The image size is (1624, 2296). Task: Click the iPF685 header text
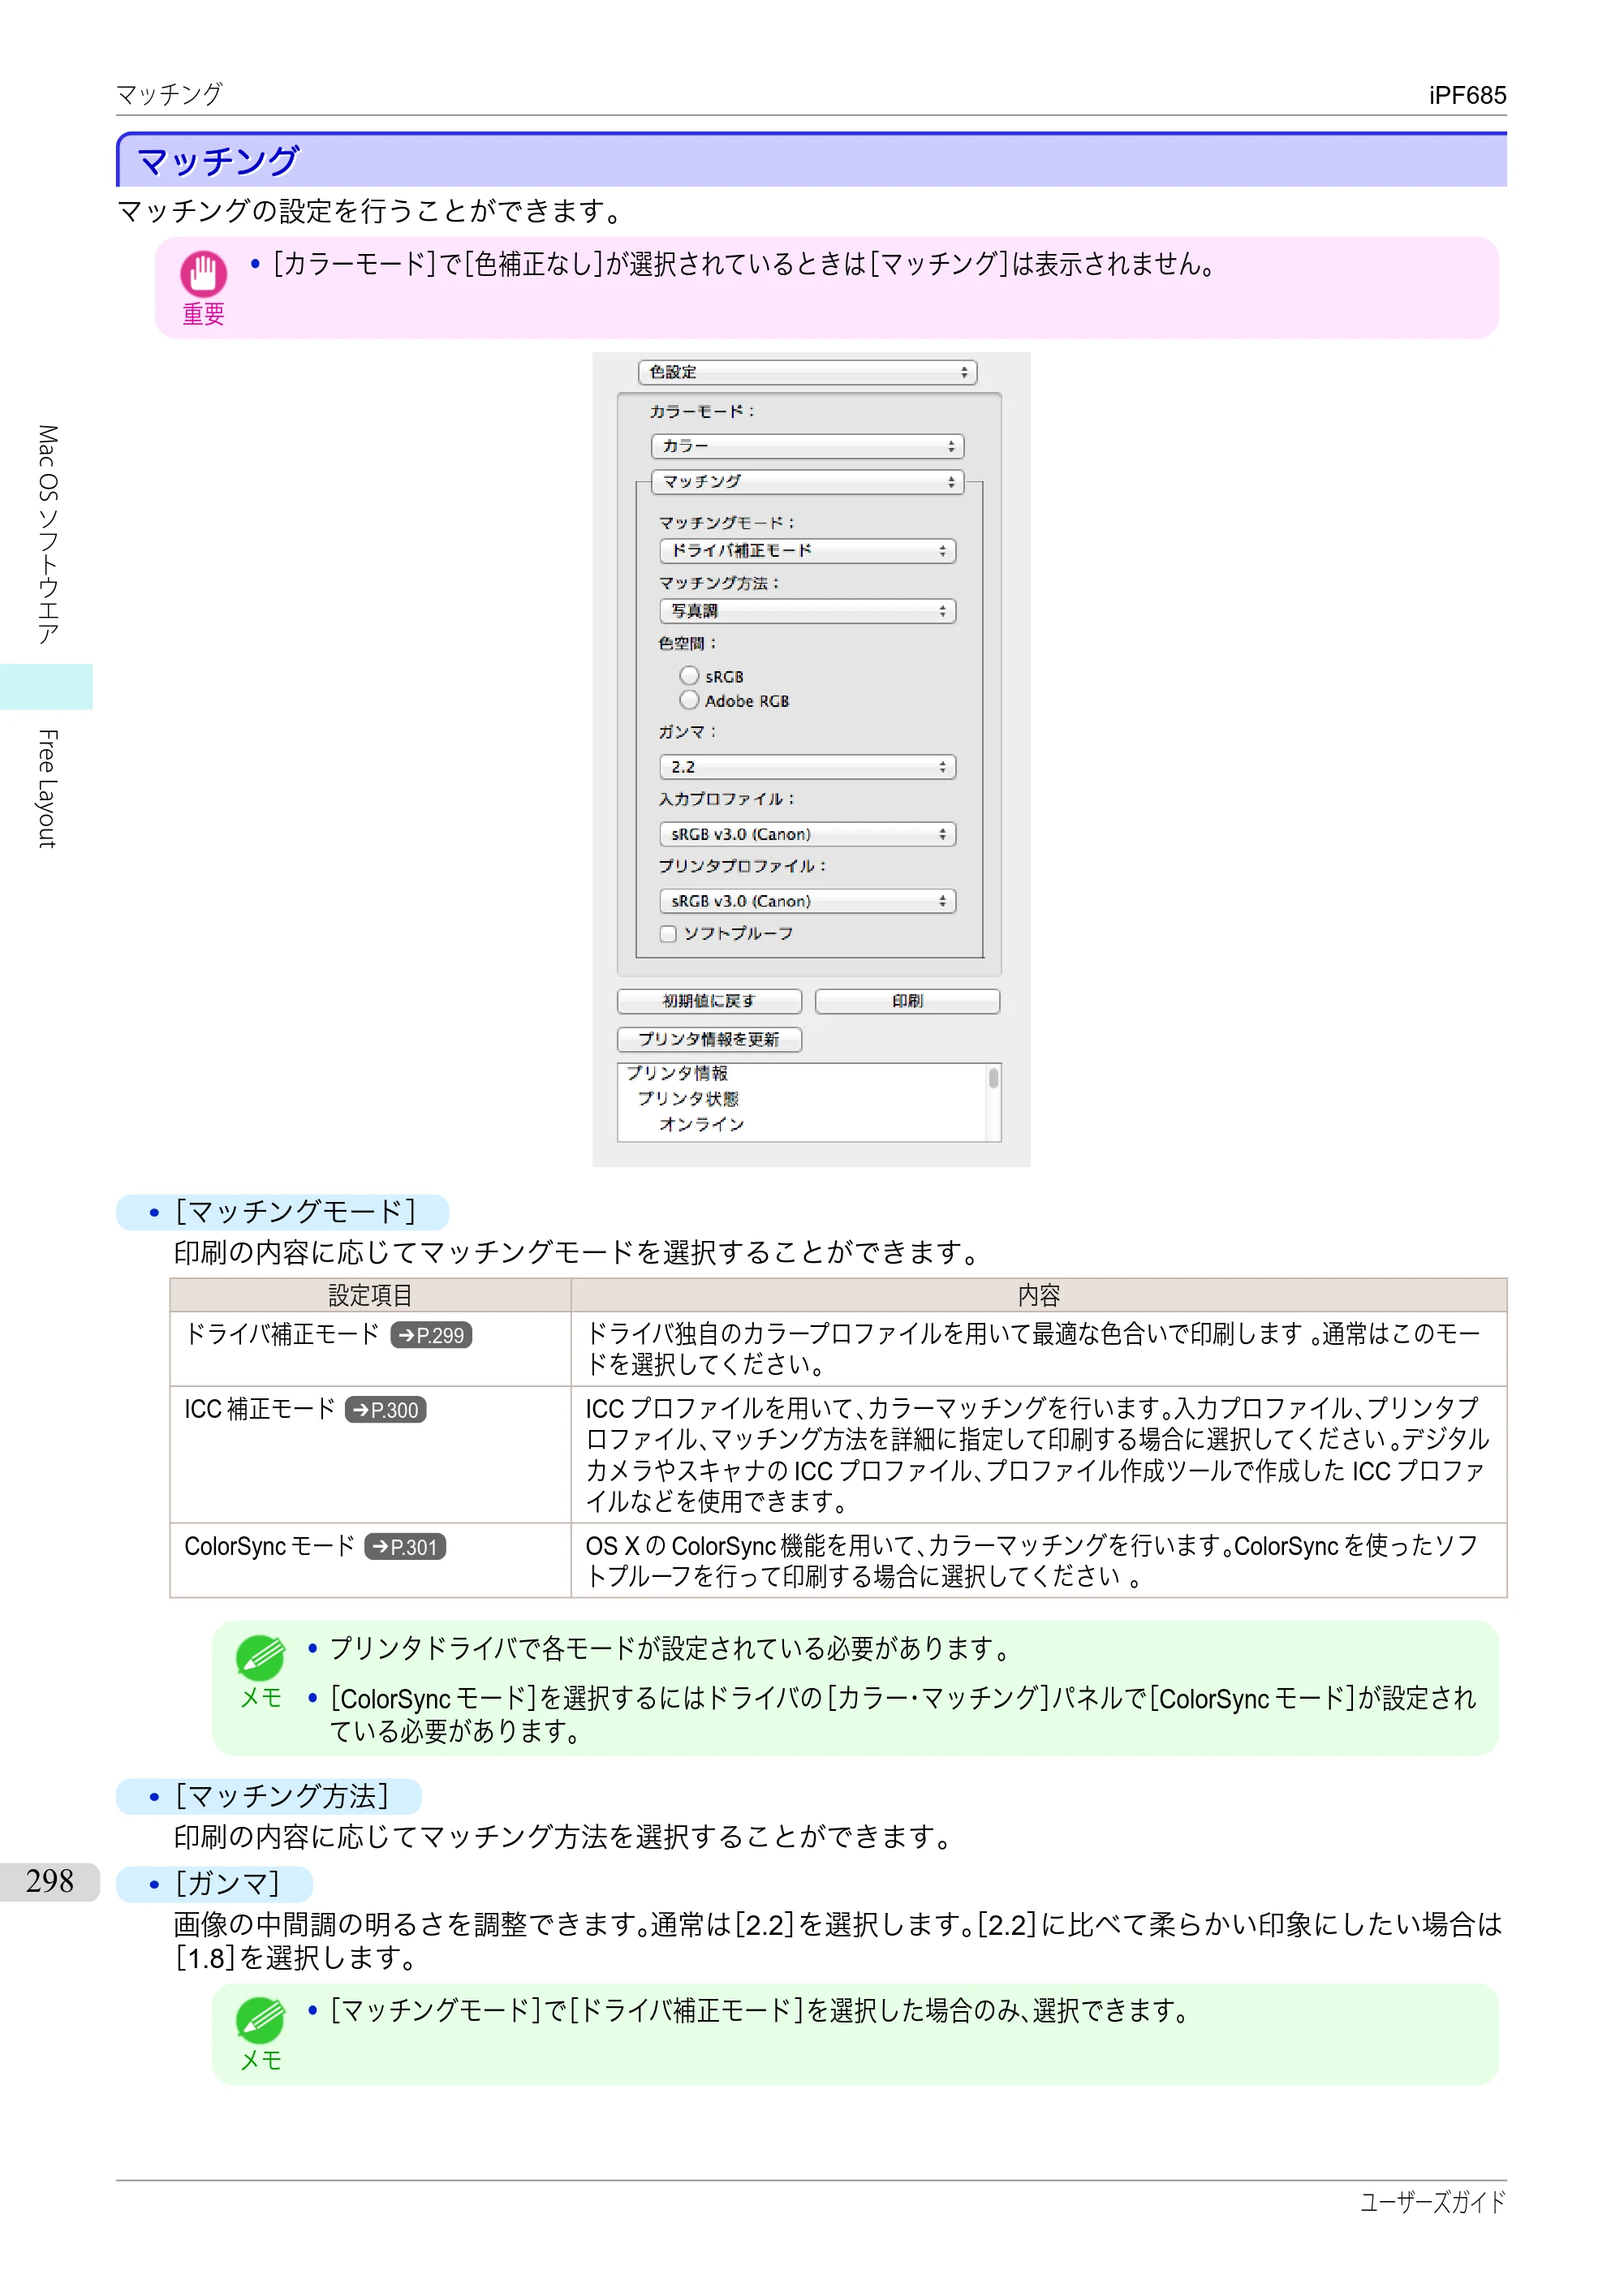point(1467,95)
